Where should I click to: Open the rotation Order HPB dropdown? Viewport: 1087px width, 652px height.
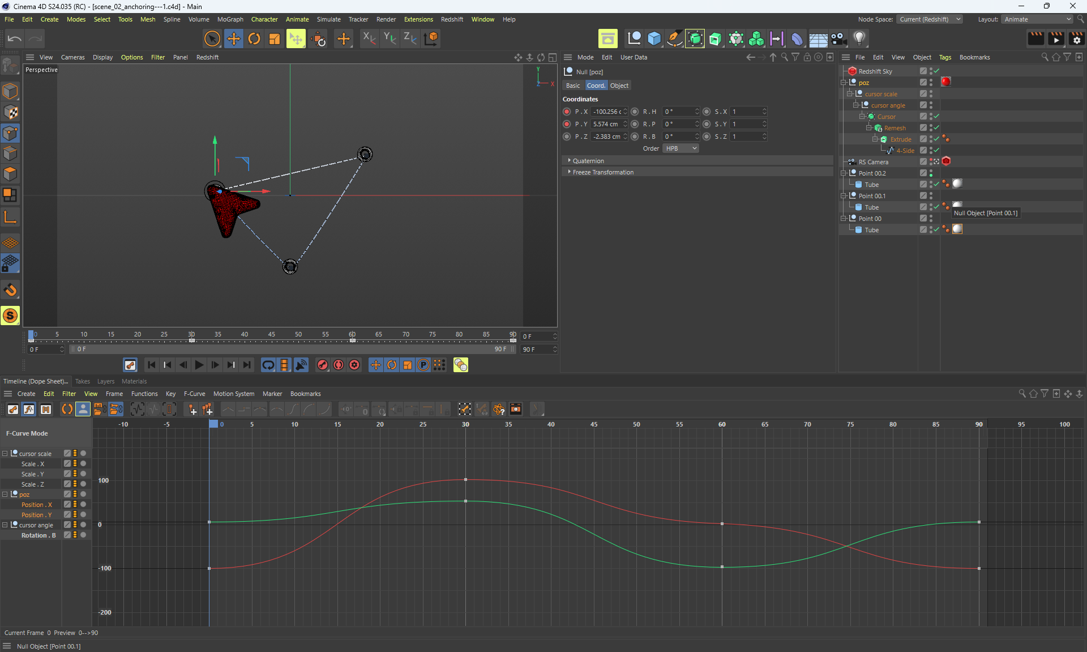tap(681, 148)
